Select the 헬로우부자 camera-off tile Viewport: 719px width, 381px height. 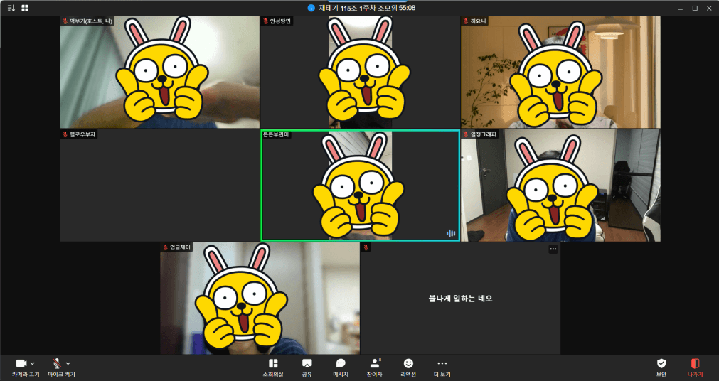coord(159,186)
